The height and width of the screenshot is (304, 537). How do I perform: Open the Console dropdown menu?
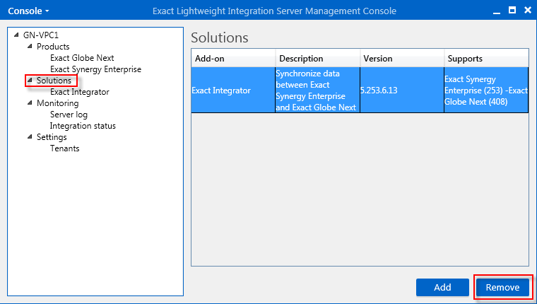click(28, 11)
